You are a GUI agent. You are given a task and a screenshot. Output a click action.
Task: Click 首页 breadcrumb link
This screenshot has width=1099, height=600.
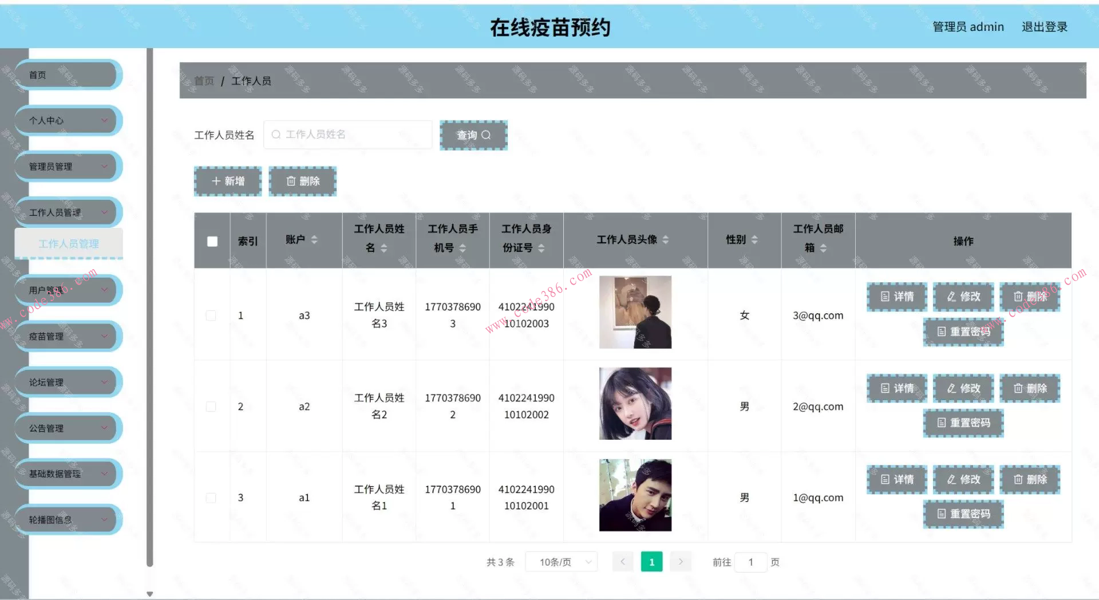204,81
